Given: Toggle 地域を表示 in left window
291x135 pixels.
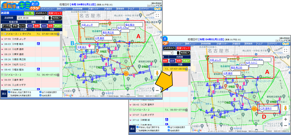Looking at the screenshot, I should [40, 96].
